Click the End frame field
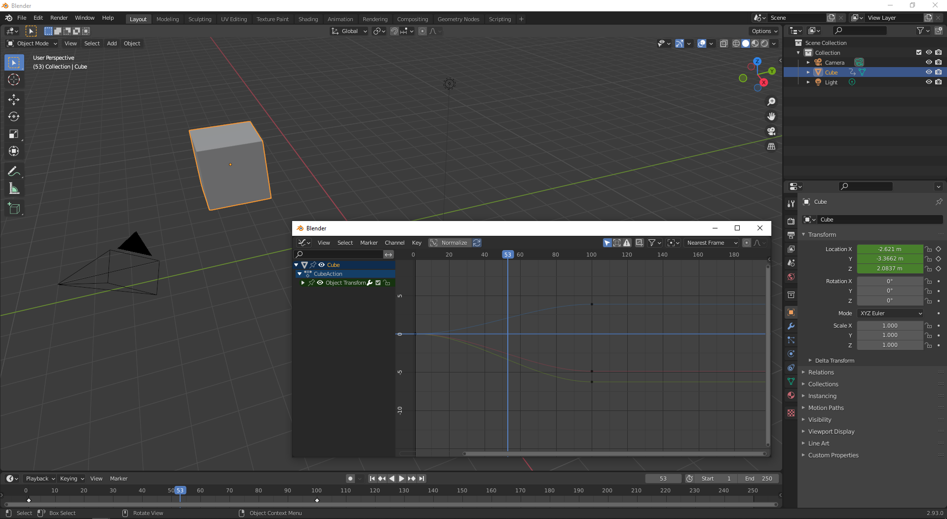The height and width of the screenshot is (519, 947). [758, 479]
